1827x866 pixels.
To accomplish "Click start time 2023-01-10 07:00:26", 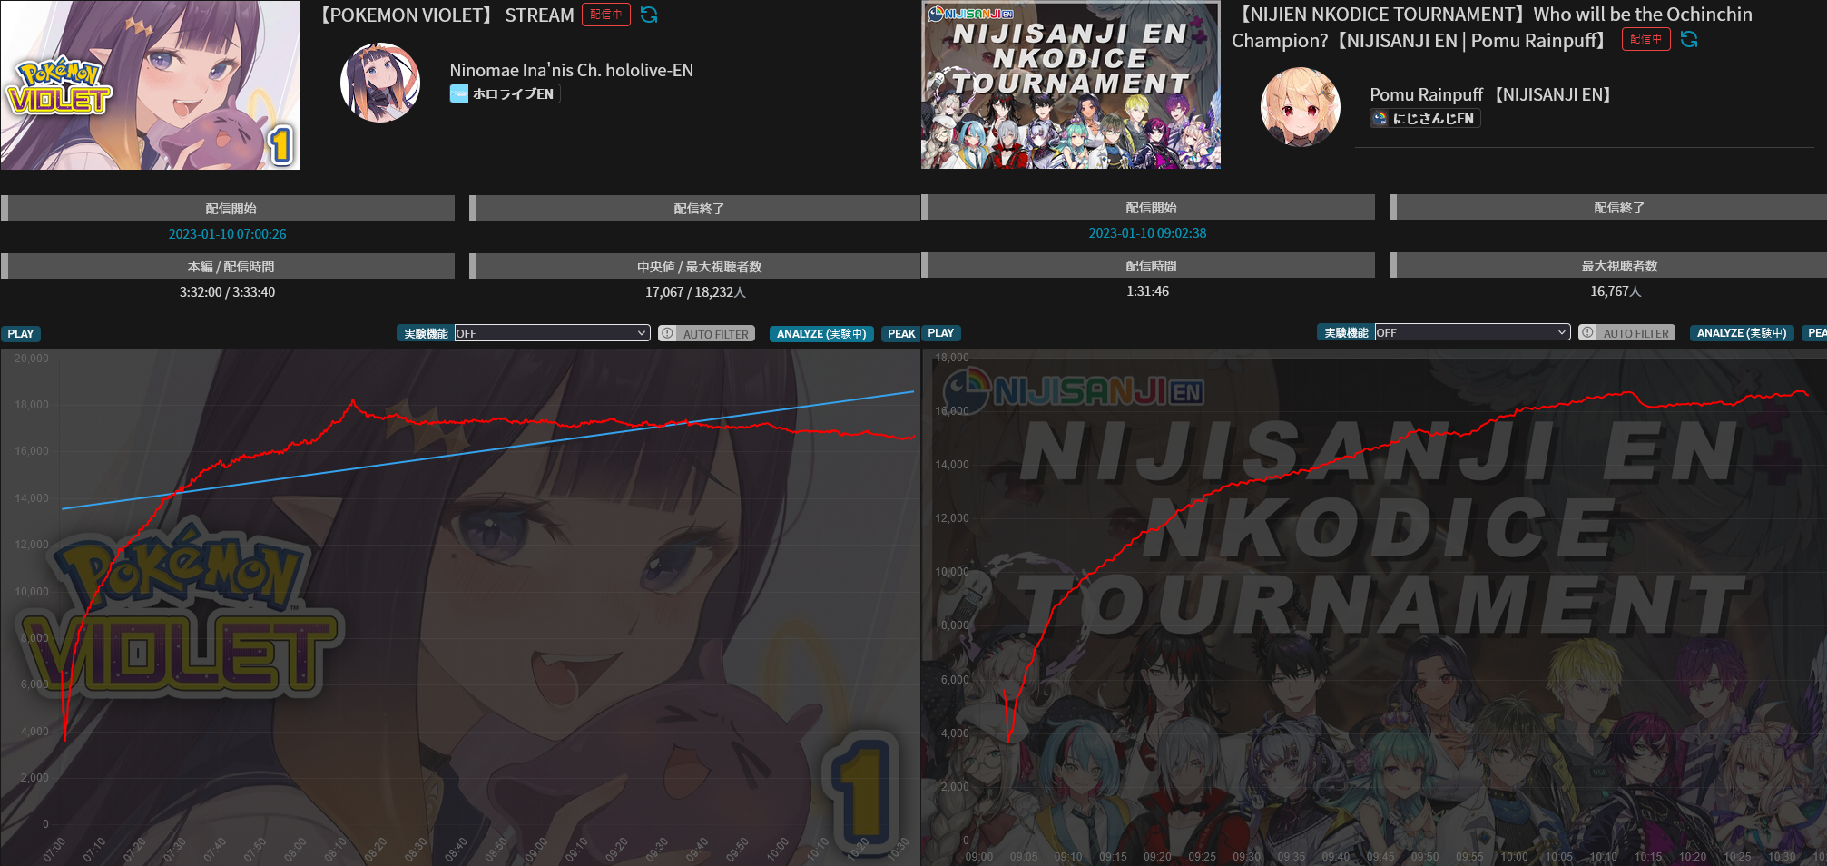I will point(228,234).
